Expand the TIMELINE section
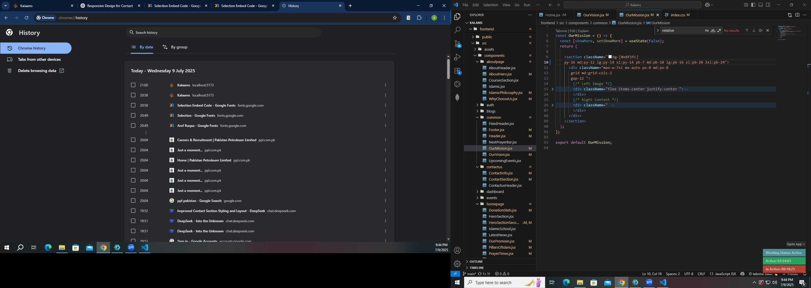The width and height of the screenshot is (811, 288). pos(500,268)
